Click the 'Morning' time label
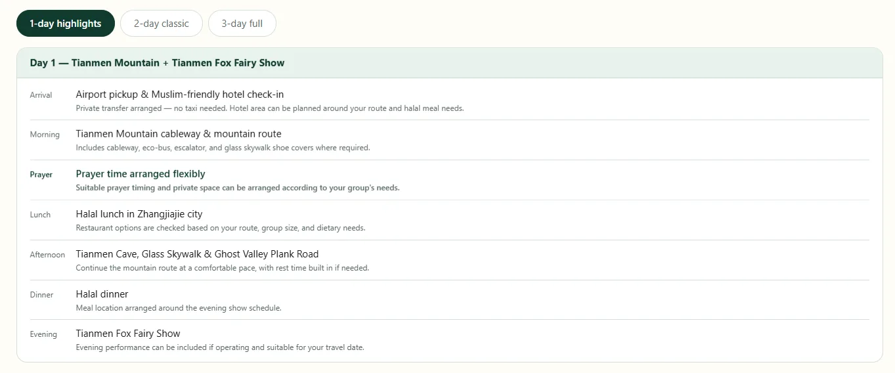Viewport: 895px width, 373px height. coord(45,135)
